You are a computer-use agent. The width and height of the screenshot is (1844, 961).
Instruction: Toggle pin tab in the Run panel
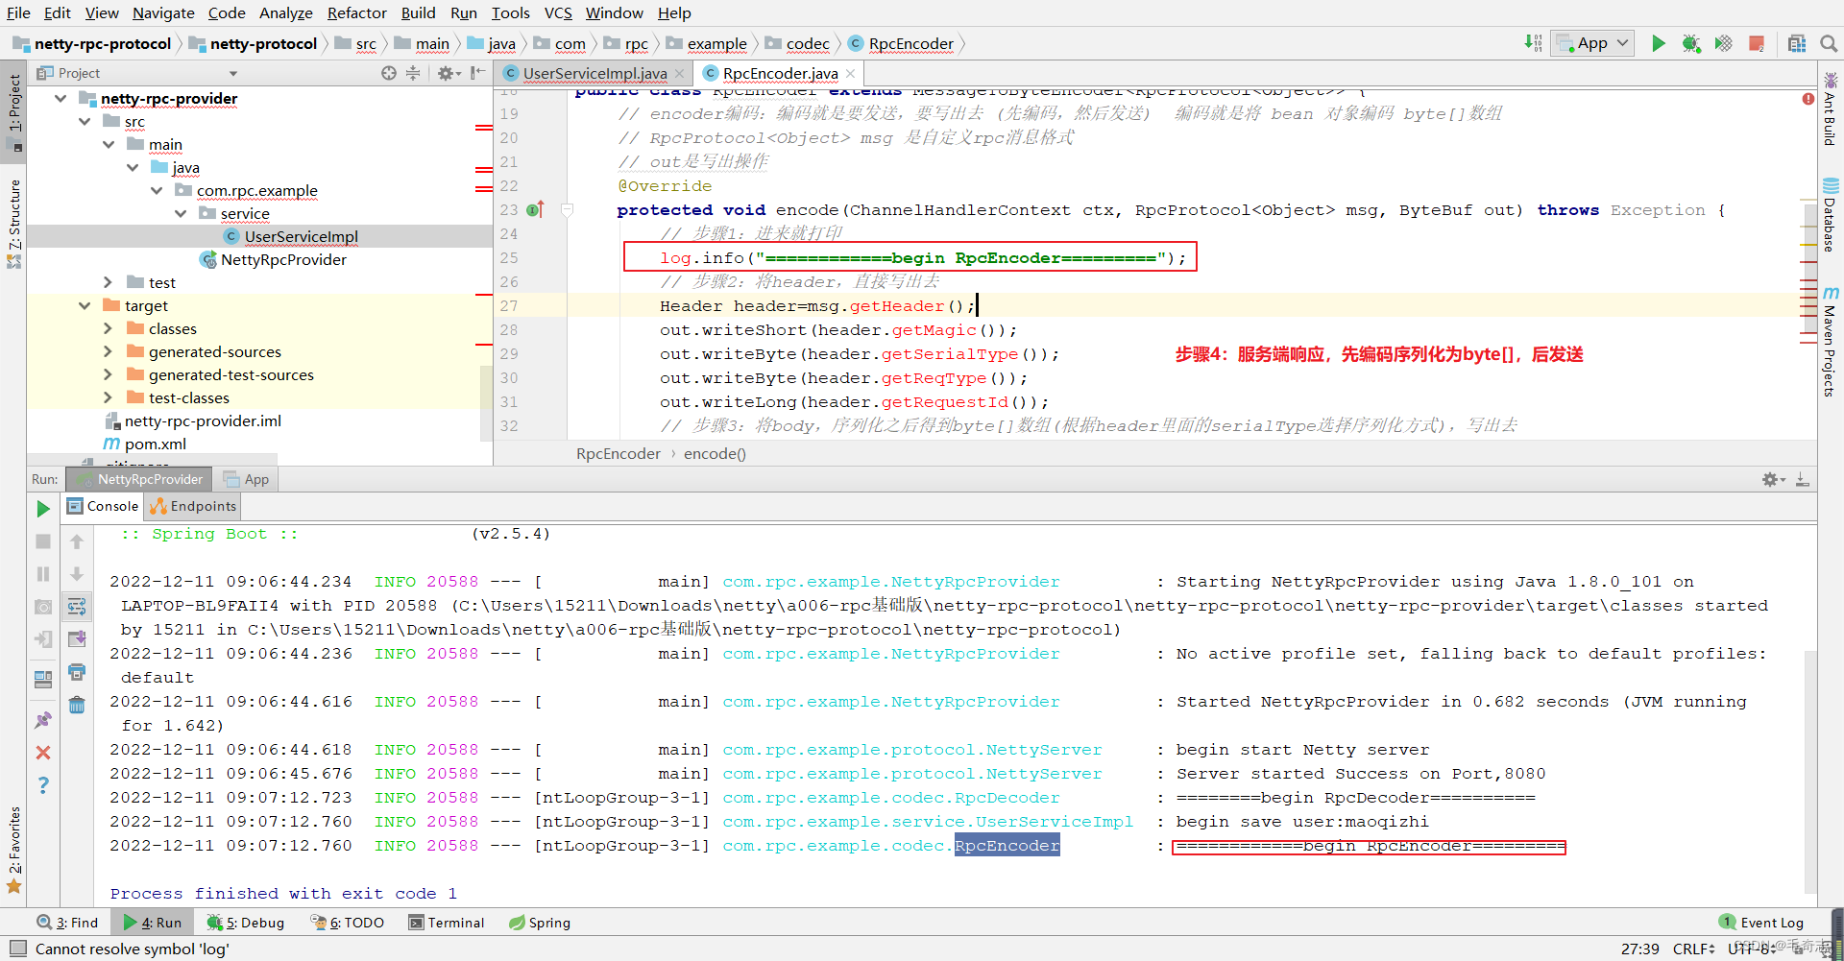point(43,720)
